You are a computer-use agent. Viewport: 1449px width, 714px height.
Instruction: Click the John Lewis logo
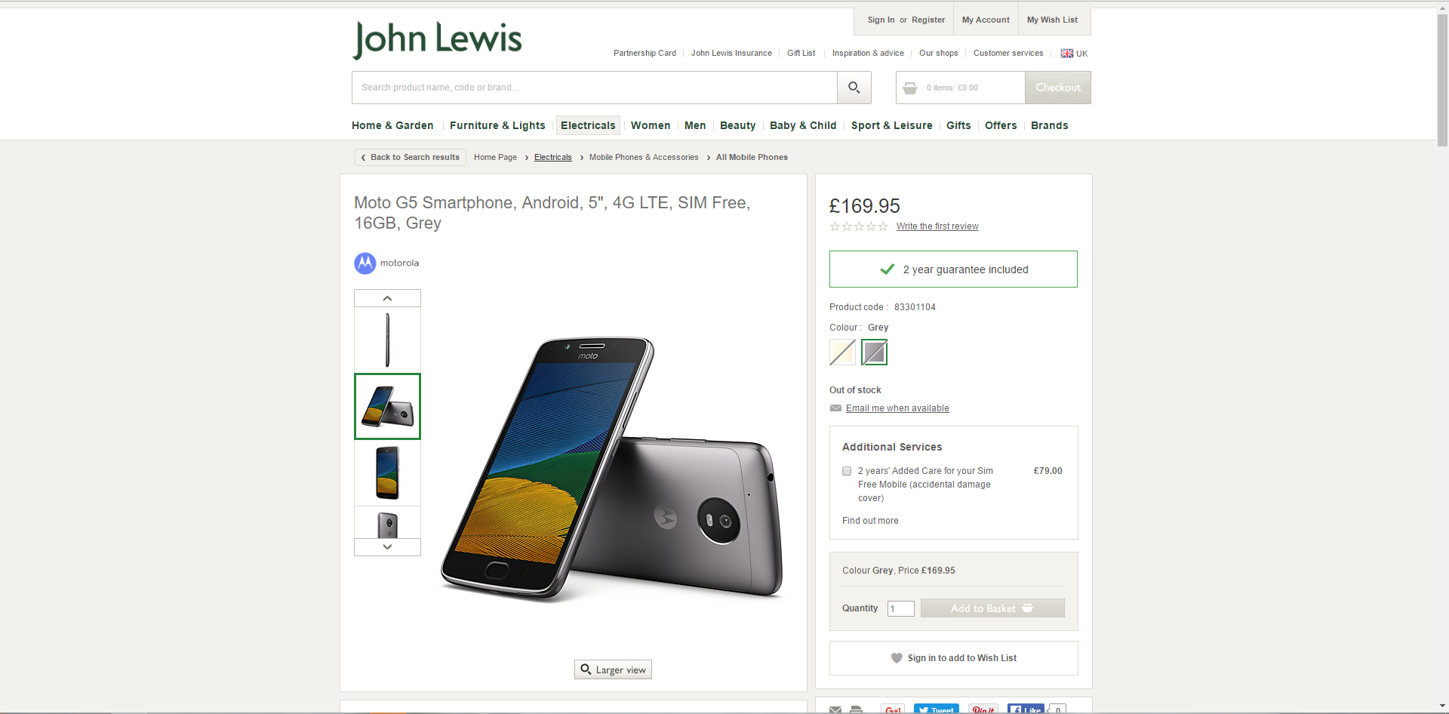(x=438, y=40)
